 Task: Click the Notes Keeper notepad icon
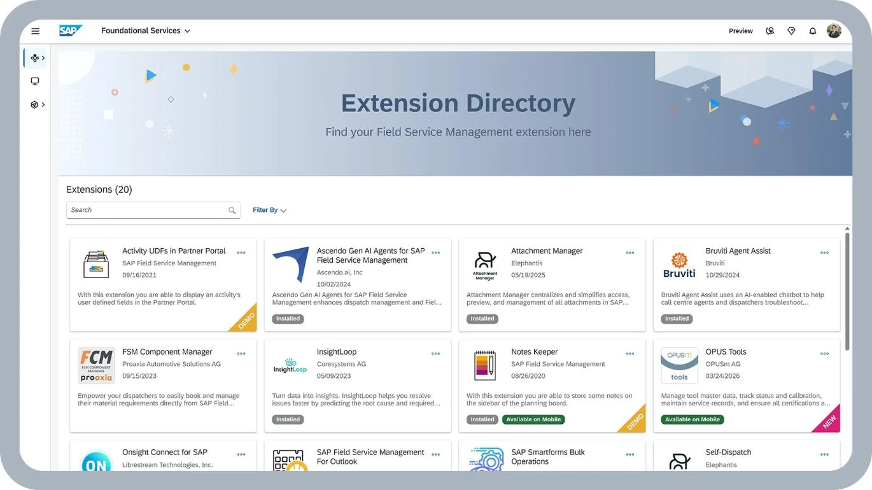tap(485, 365)
